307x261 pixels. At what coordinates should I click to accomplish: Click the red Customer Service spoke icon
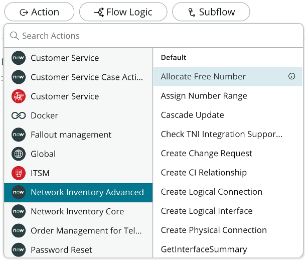19,96
